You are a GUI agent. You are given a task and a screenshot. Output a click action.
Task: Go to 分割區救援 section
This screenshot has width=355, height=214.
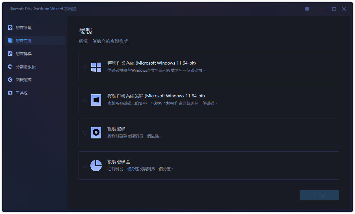35,67
